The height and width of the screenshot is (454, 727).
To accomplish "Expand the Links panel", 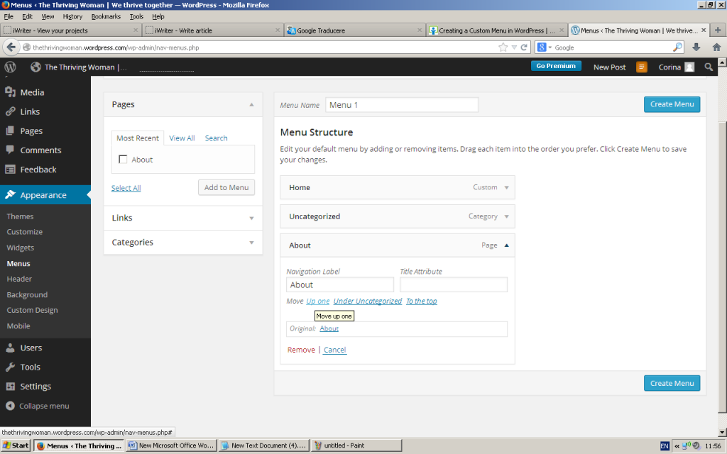I will [x=183, y=218].
